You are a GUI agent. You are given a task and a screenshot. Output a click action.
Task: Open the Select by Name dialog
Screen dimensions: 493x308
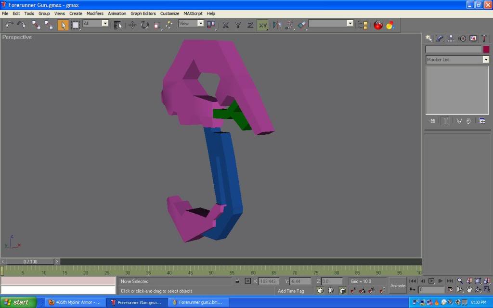[117, 25]
